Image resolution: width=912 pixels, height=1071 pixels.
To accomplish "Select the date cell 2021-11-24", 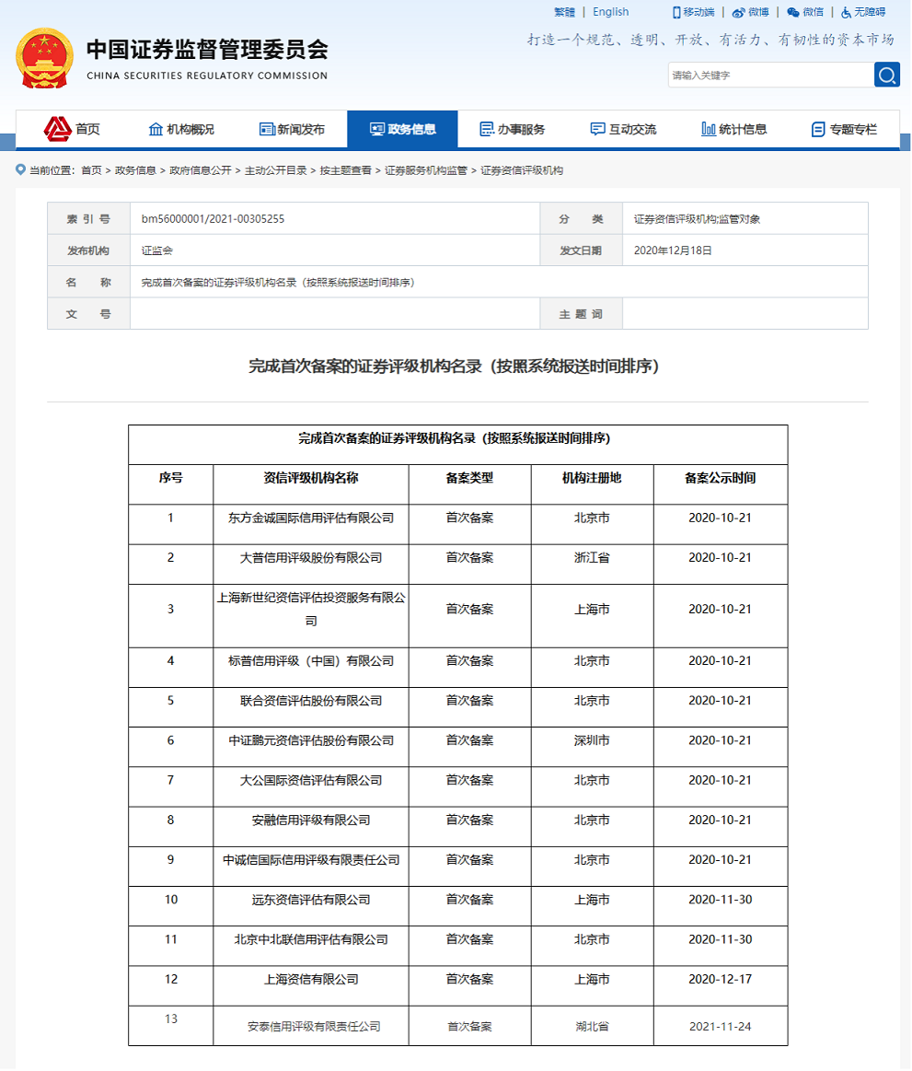I will [721, 1026].
